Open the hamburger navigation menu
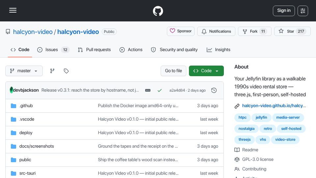 [x=13, y=10]
